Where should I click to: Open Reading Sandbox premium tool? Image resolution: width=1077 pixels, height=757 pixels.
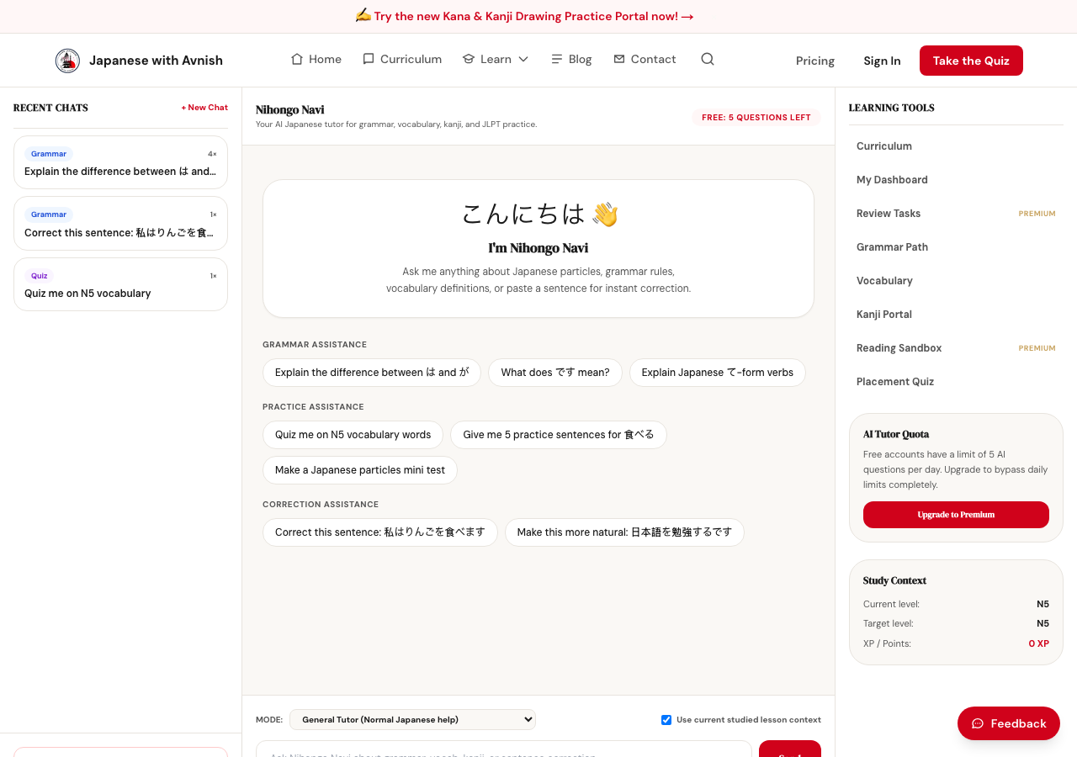(x=956, y=348)
